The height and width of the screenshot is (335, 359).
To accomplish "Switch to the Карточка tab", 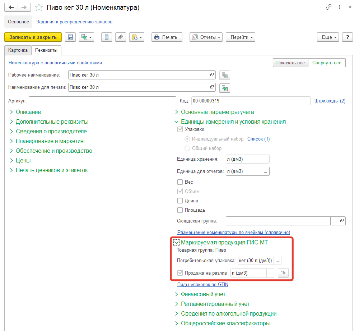I will tap(18, 50).
